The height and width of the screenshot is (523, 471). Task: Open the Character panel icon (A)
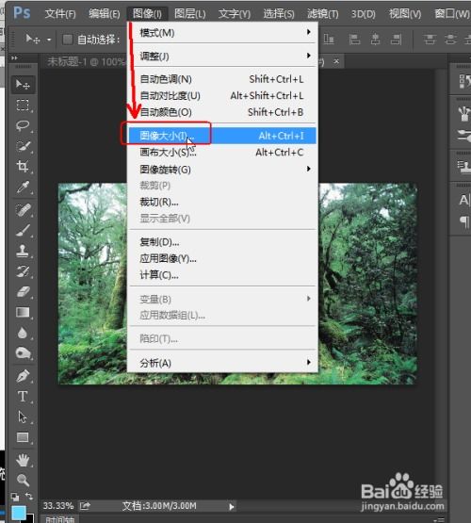[x=464, y=201]
